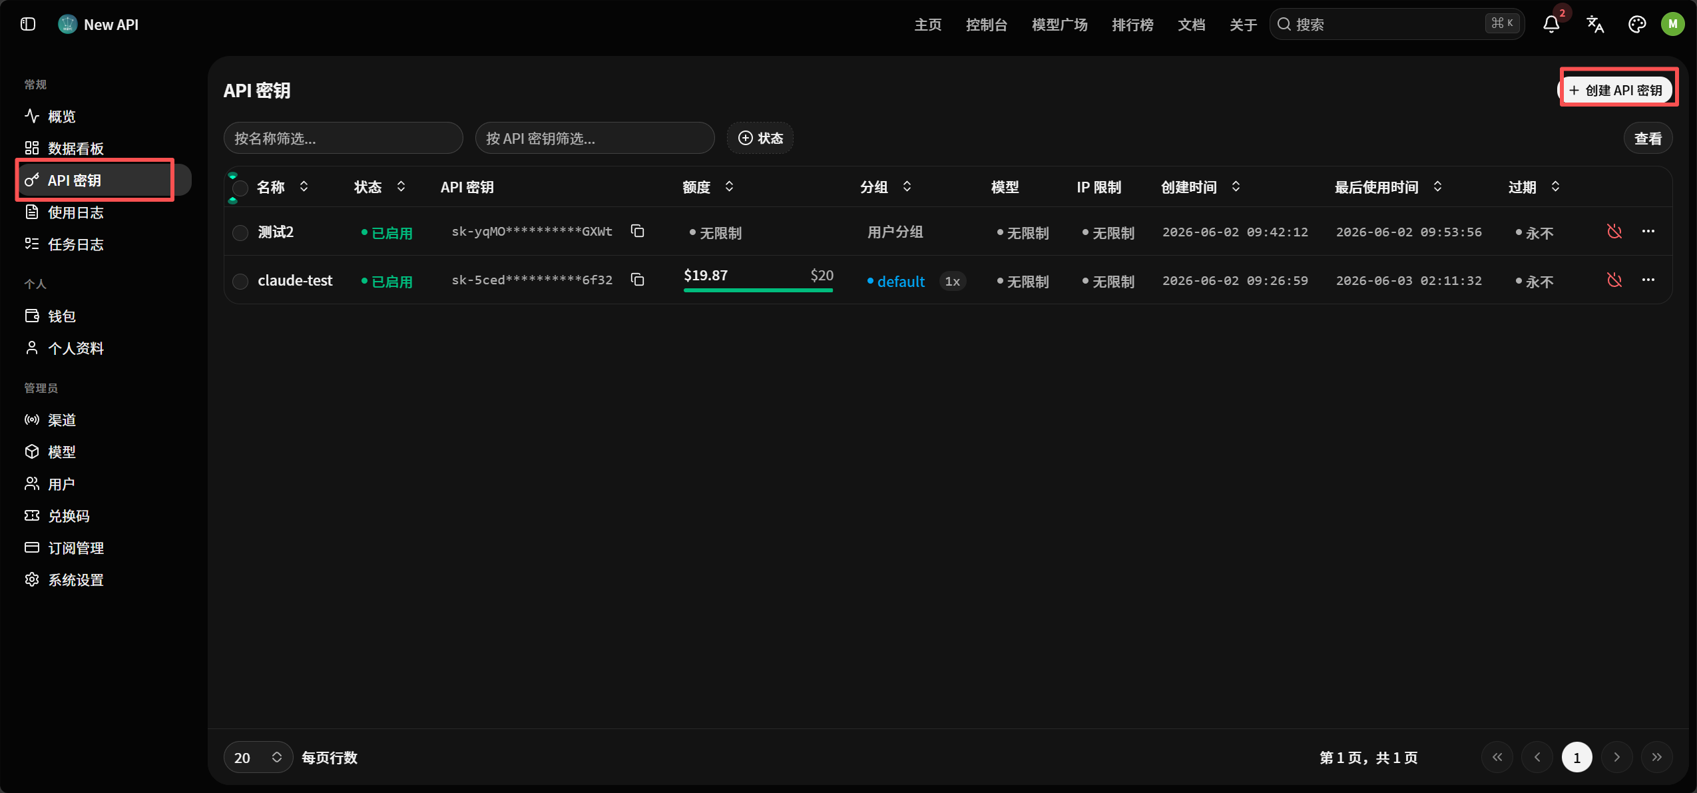Sort by 额度 column

tap(708, 187)
